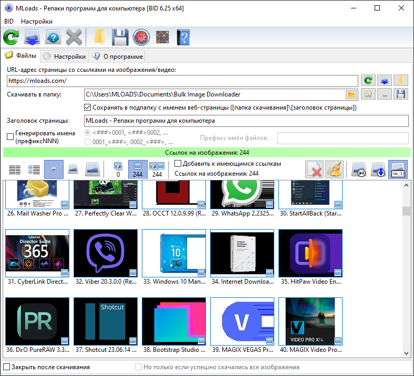
Task: Click the download icon beside URL field
Action: 385,80
